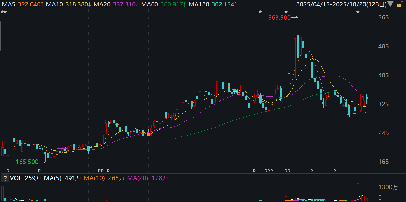The width and height of the screenshot is (406, 202).
Task: Click the last R marker on the right
Action: click(334, 171)
